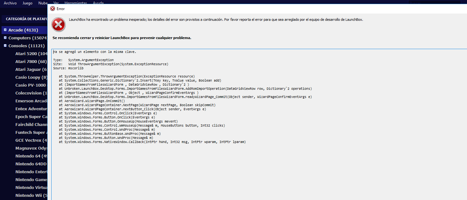The height and width of the screenshot is (200, 467).
Task: Click the 'Type: System.ArgumentException' line
Action: [83, 60]
